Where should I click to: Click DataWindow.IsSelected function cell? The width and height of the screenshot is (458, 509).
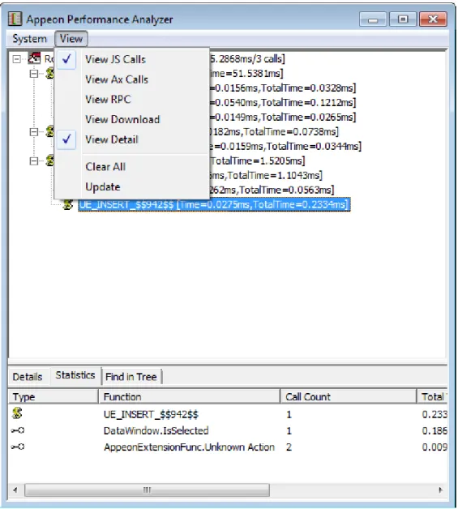[x=156, y=430]
